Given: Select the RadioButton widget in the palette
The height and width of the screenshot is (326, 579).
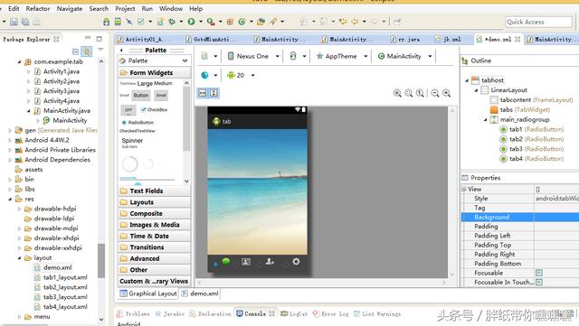Looking at the screenshot, I should coord(138,122).
